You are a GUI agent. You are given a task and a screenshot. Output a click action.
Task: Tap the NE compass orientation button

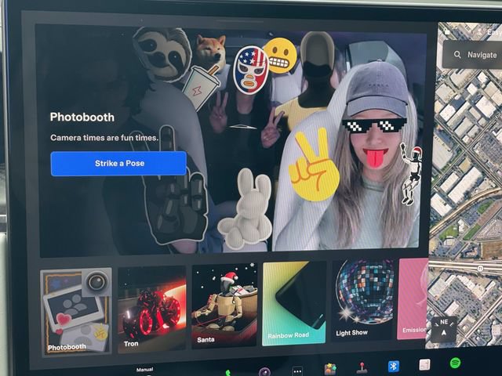[x=443, y=329]
